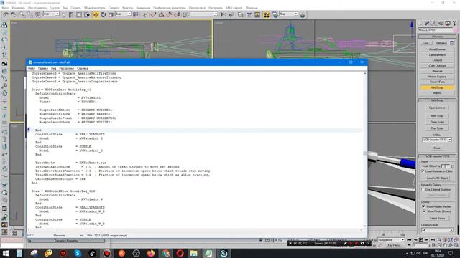Open the Windows Start menu
The image size is (460, 258).
point(5,253)
